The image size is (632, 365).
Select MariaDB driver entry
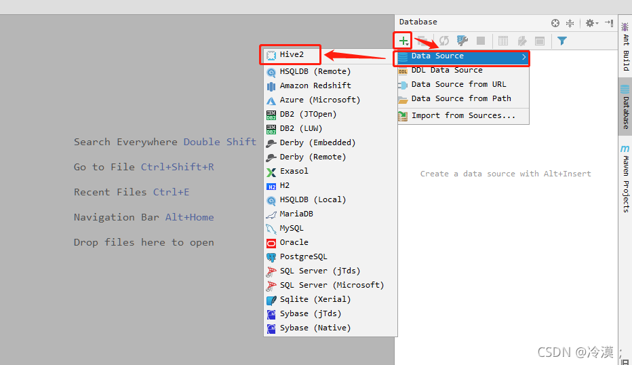(x=330, y=214)
